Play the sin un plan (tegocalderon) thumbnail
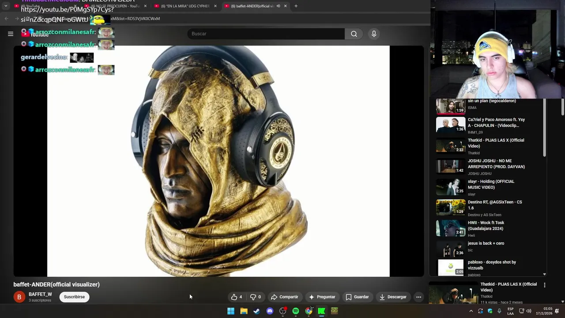565x318 pixels. [x=450, y=106]
